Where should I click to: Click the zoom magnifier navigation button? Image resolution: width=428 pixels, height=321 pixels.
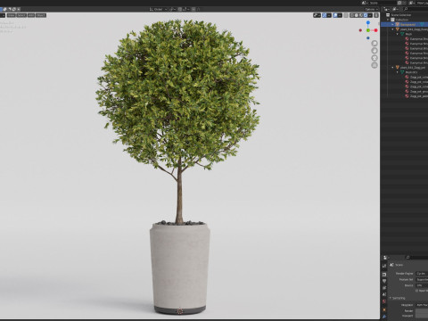coord(374,44)
